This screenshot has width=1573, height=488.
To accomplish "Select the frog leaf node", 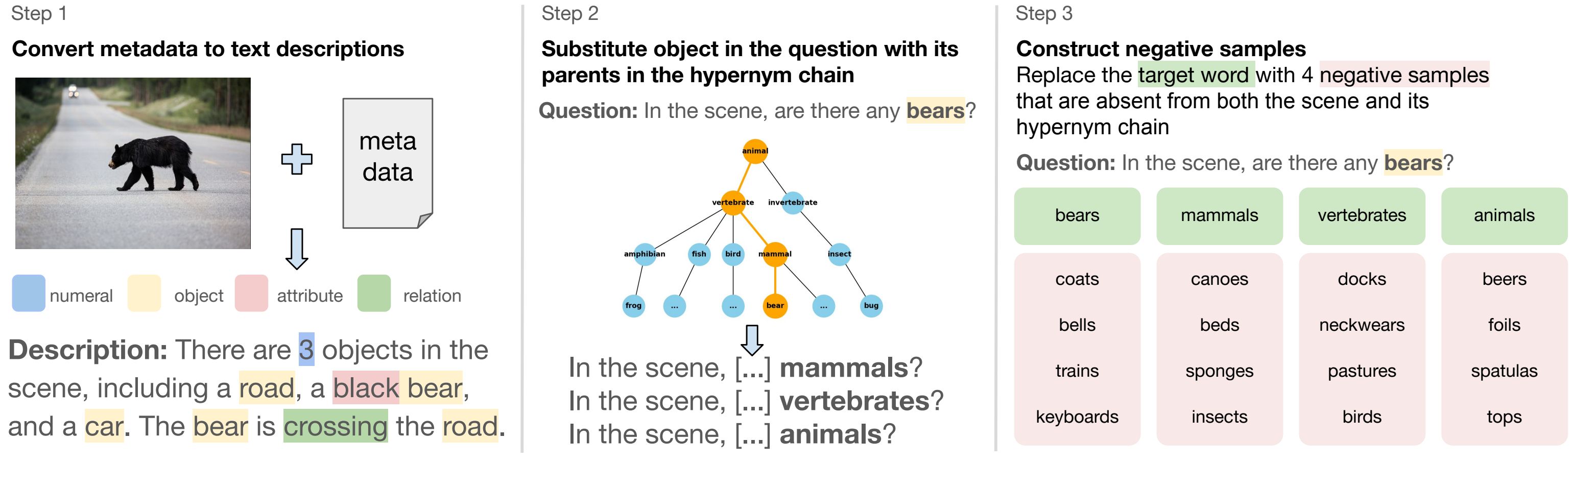I will click(x=633, y=306).
